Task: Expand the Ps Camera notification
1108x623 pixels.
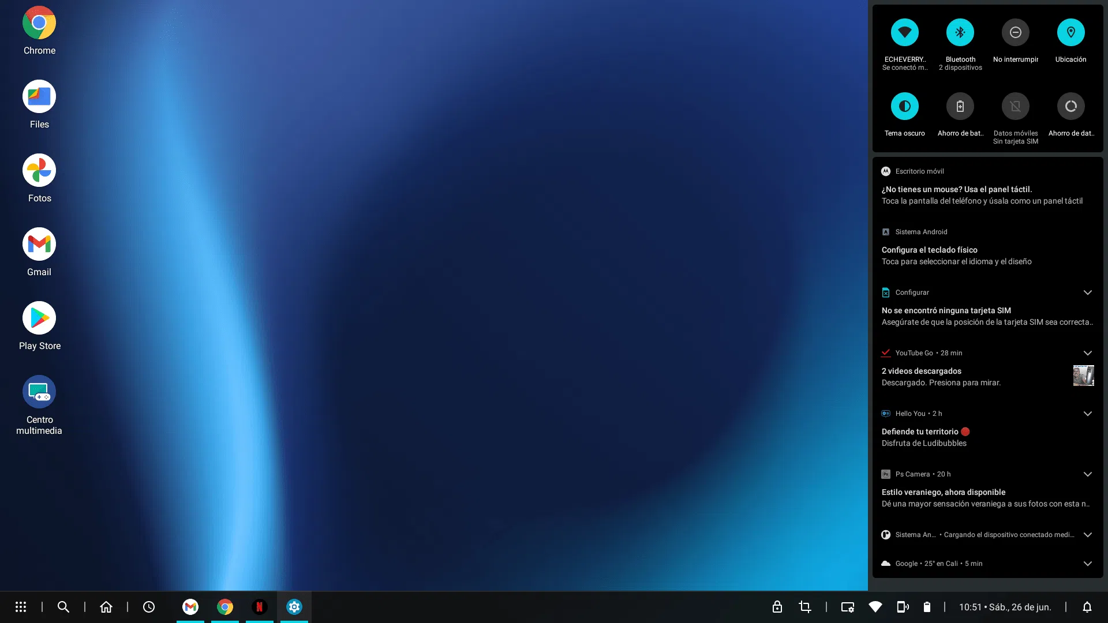Action: point(1088,474)
